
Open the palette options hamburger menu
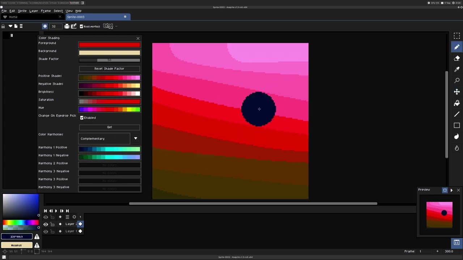[21, 26]
